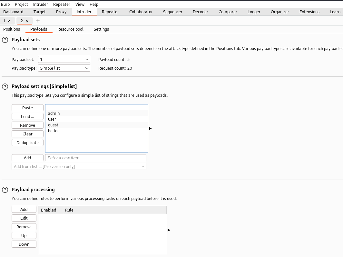This screenshot has width=343, height=257.
Task: Switch to the Extensions tab
Action: [x=309, y=12]
